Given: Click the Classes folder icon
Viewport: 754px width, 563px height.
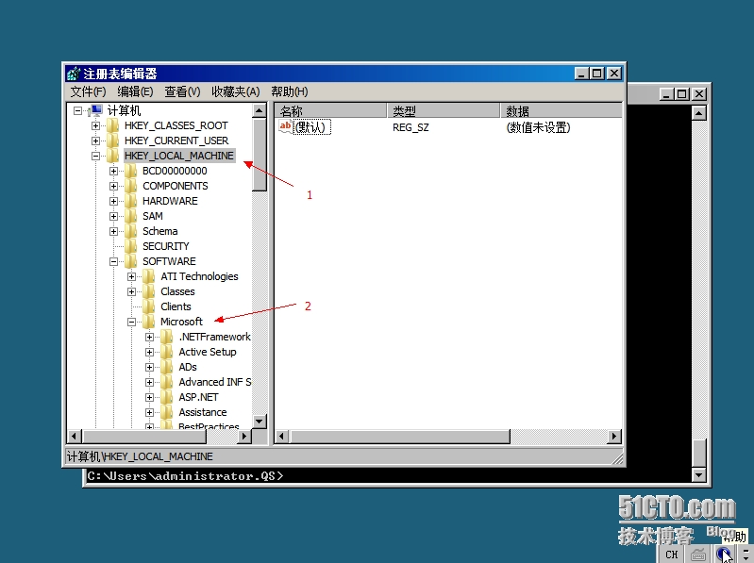Looking at the screenshot, I should (149, 291).
